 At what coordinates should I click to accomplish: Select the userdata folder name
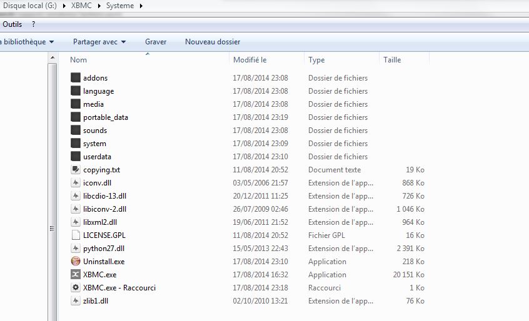point(97,157)
